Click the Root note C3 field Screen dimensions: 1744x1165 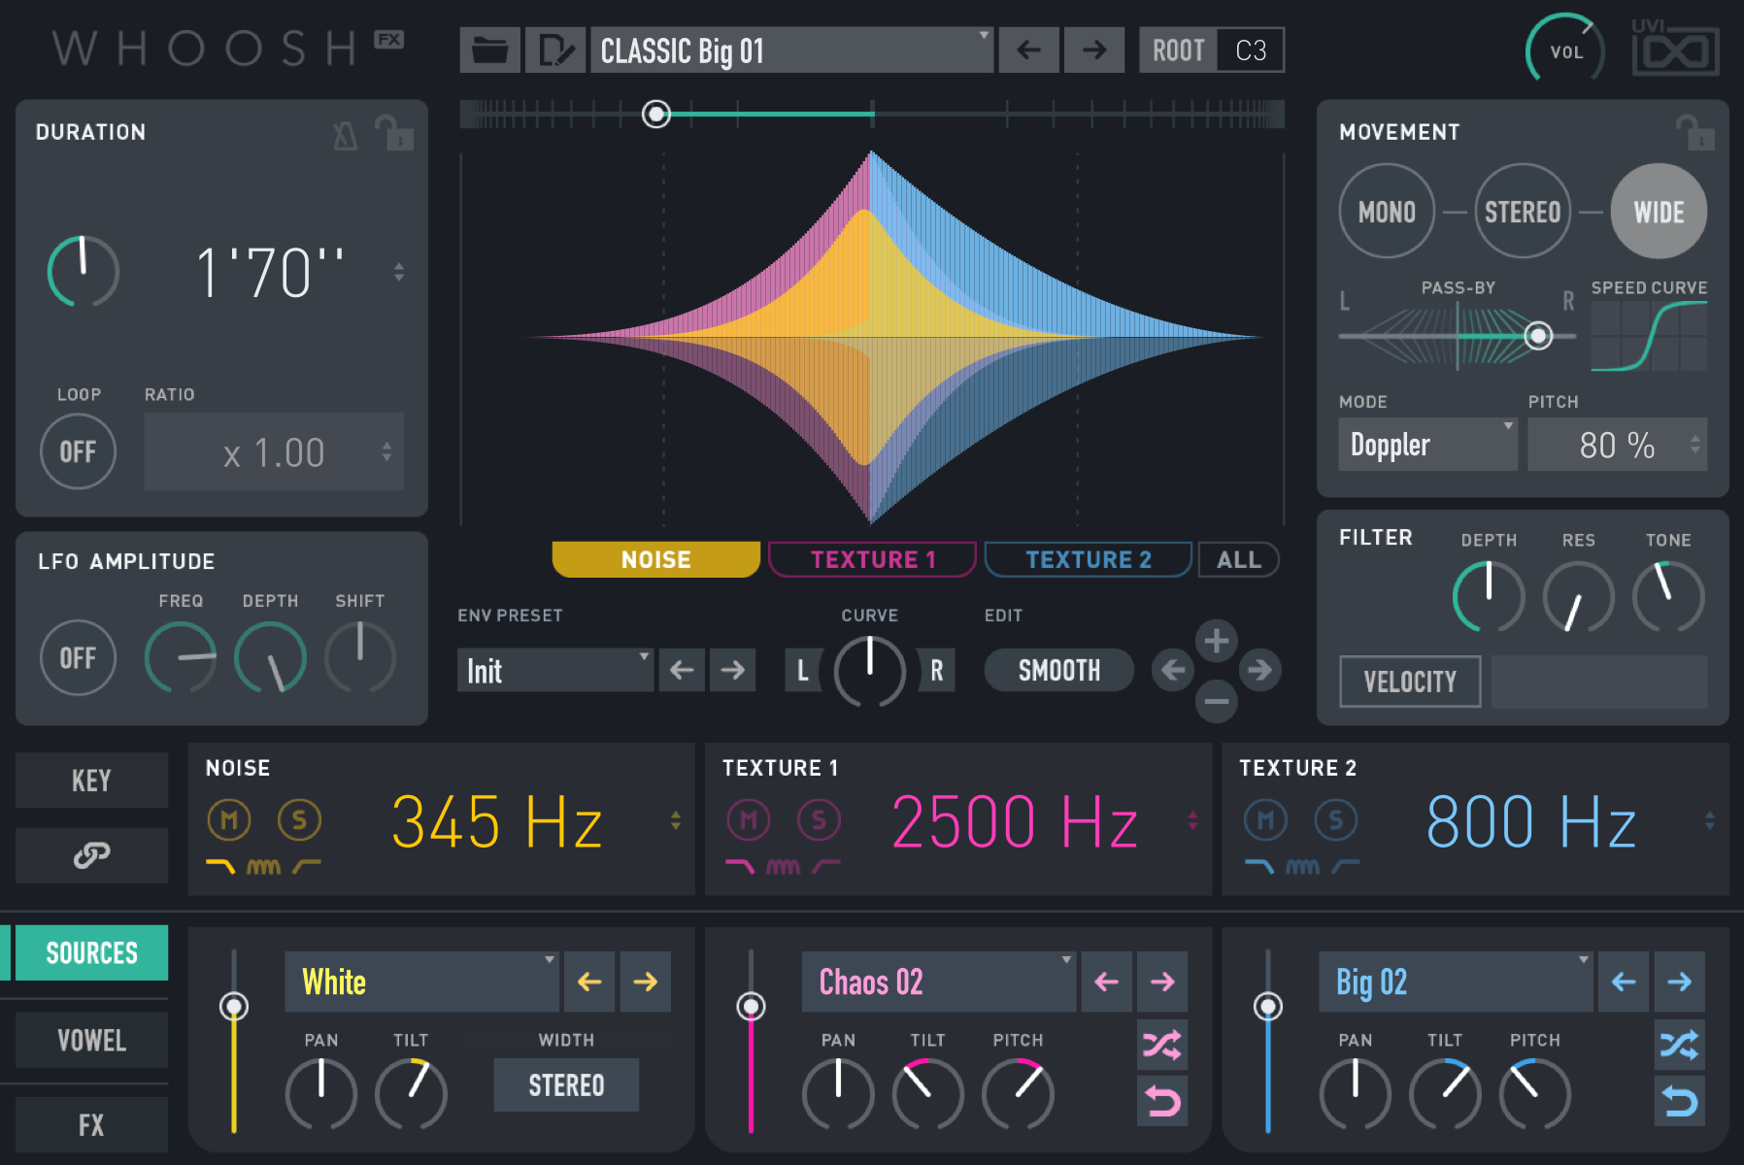pyautogui.click(x=1247, y=50)
